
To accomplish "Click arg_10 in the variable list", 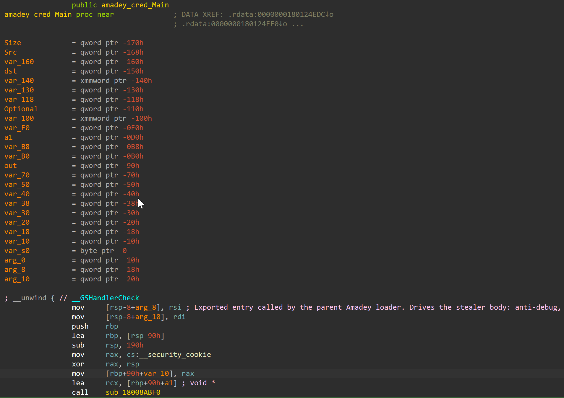I will [x=17, y=279].
